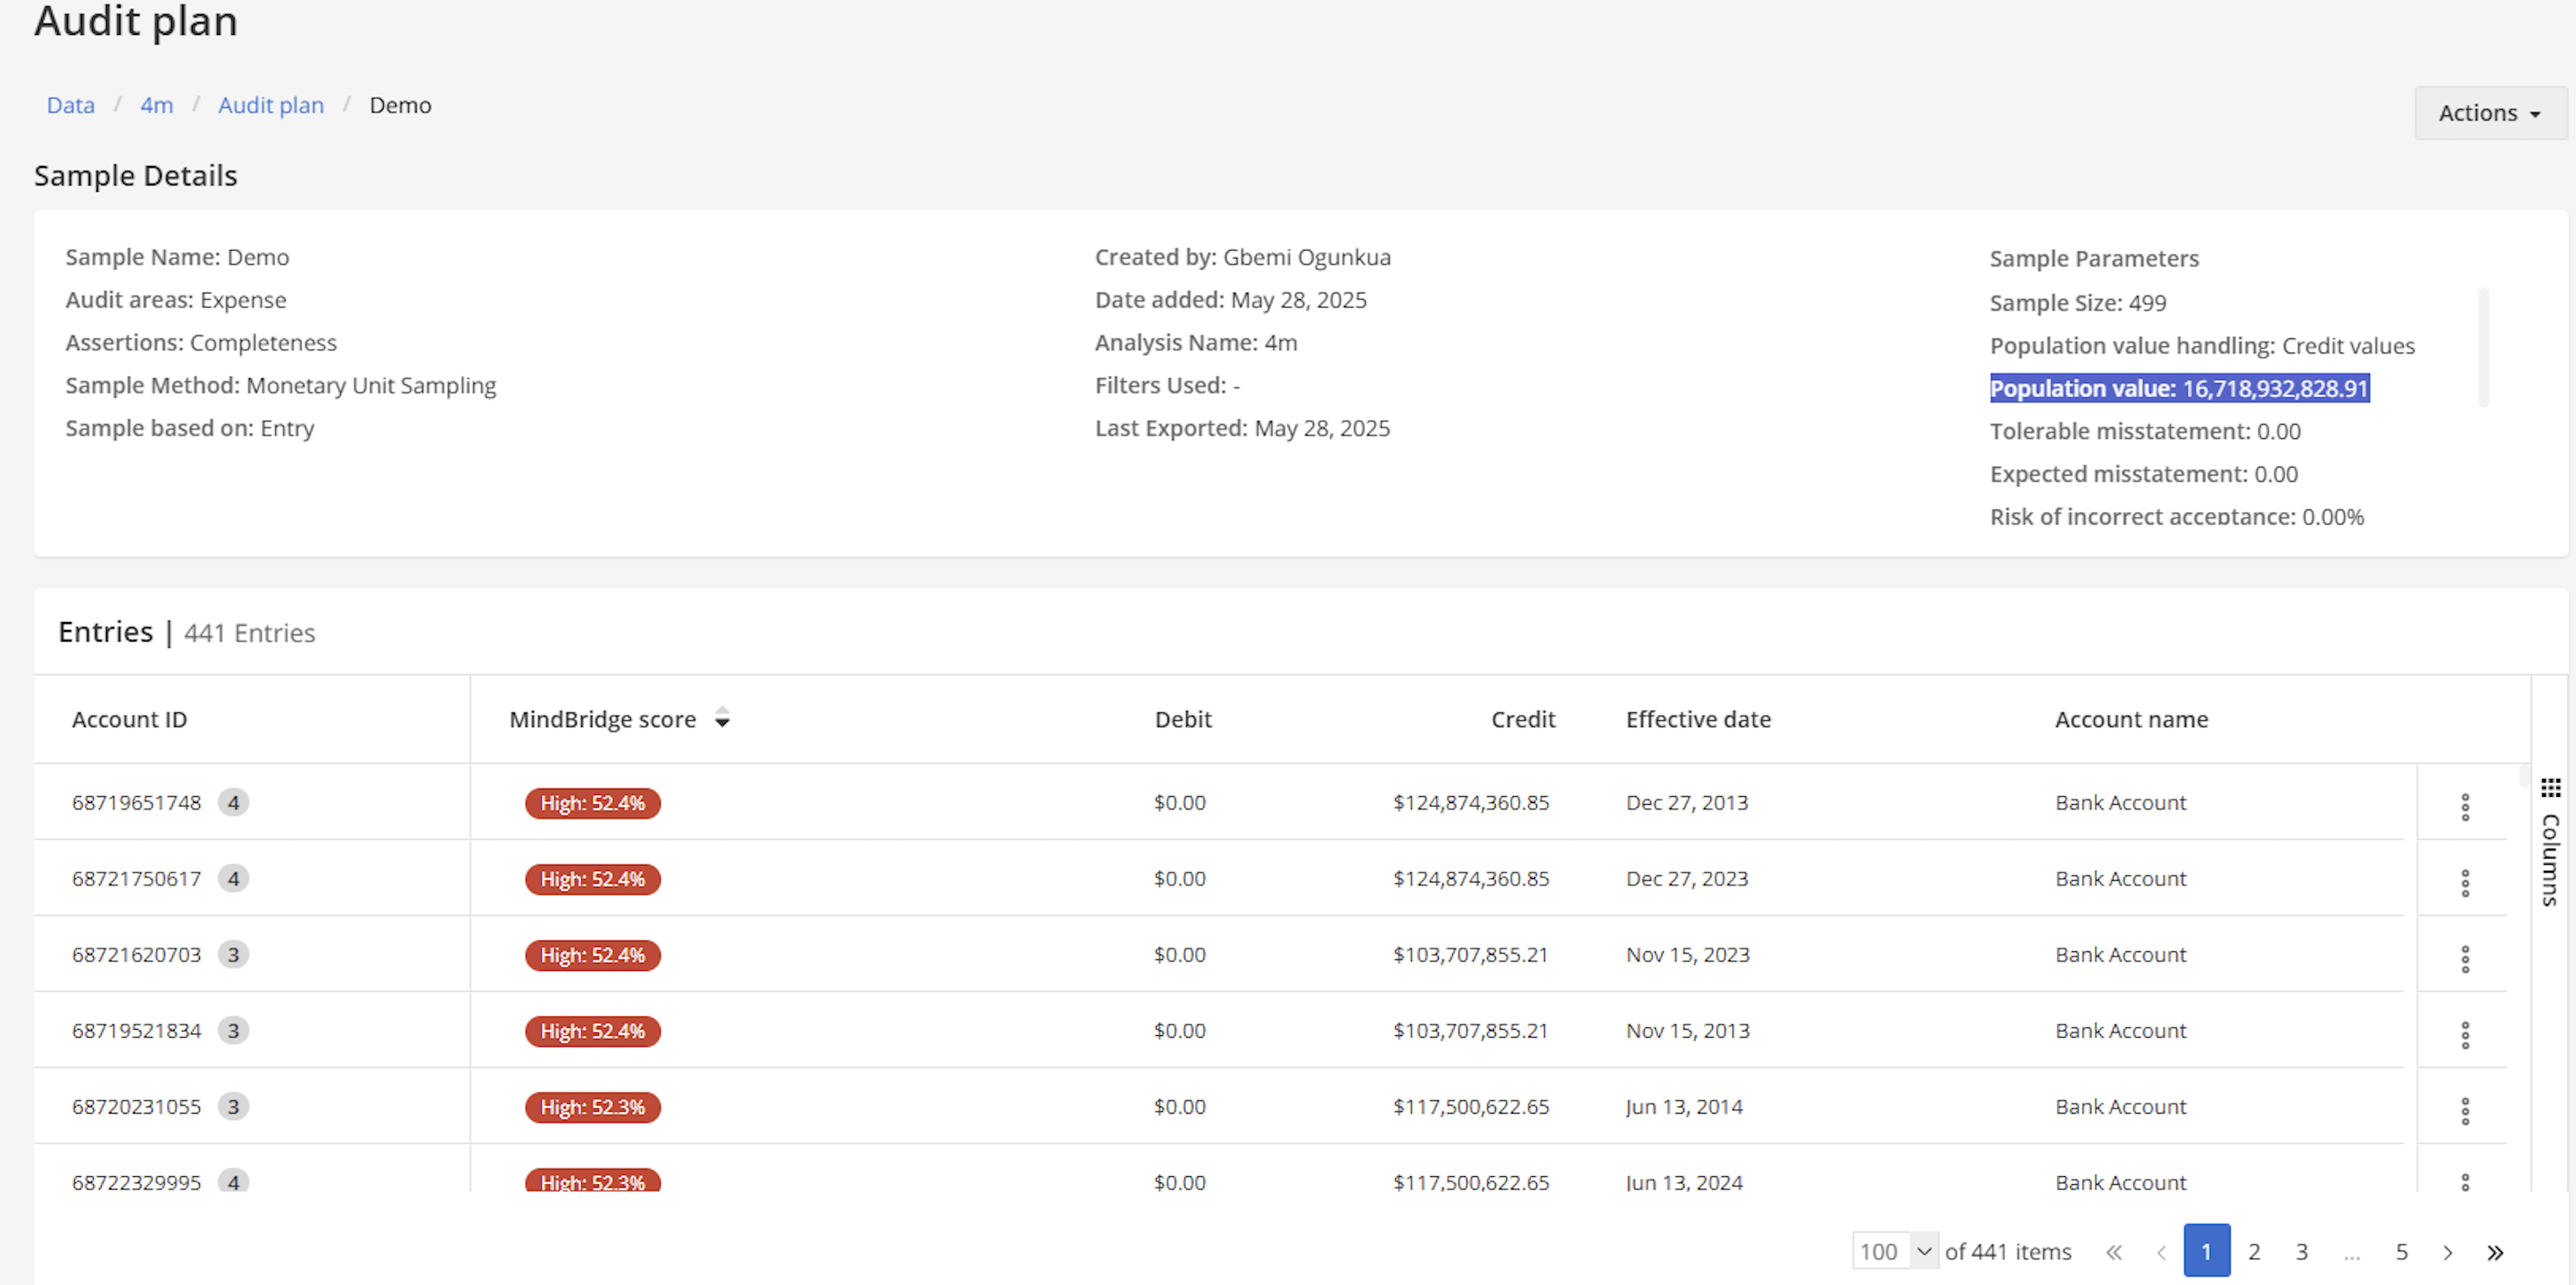Open the page size dropdown showing 100
The height and width of the screenshot is (1285, 2576).
pyautogui.click(x=1893, y=1251)
